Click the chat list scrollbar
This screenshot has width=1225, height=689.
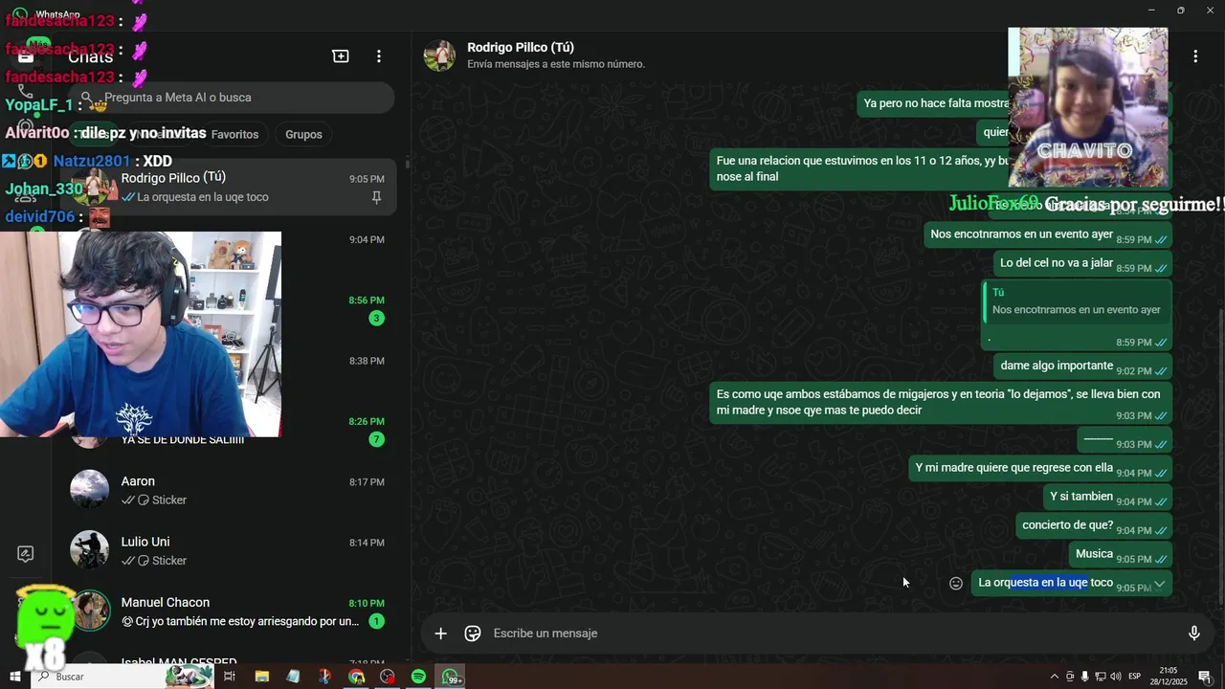coord(408,163)
